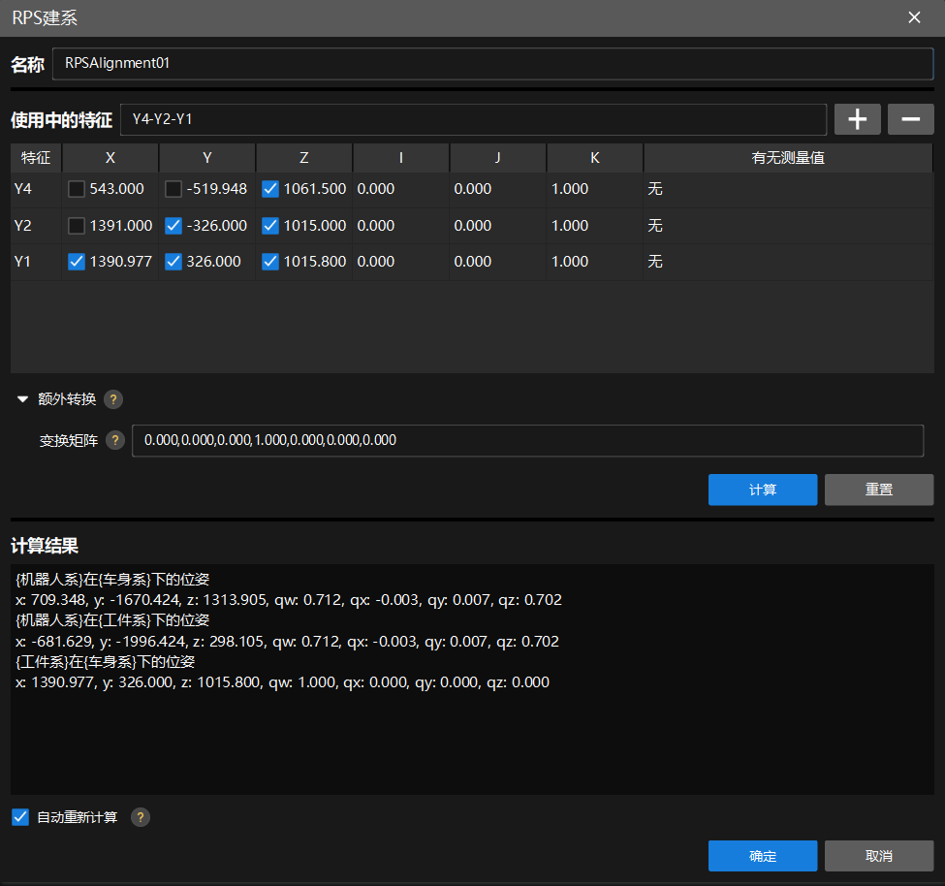Uncheck the Y checkbox for row Y1
This screenshot has height=886, width=945.
coord(173,262)
